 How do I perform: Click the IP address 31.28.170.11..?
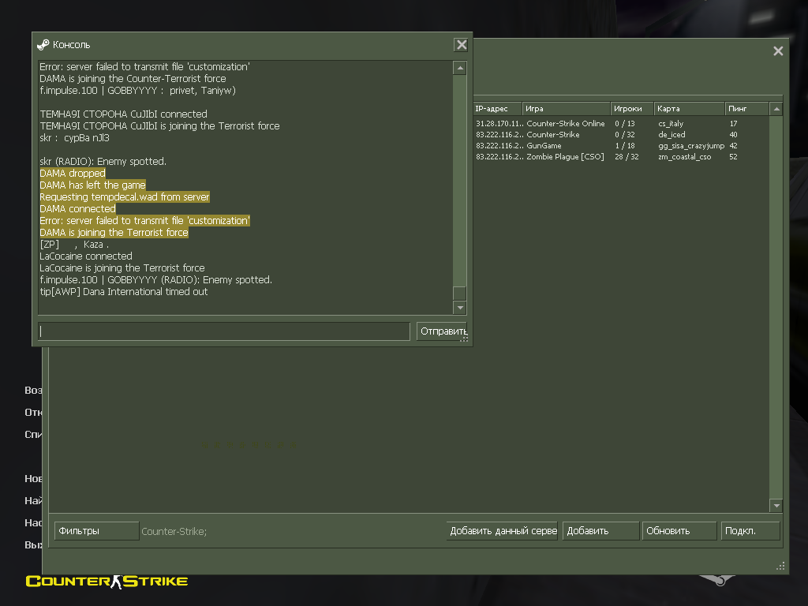pyautogui.click(x=499, y=124)
